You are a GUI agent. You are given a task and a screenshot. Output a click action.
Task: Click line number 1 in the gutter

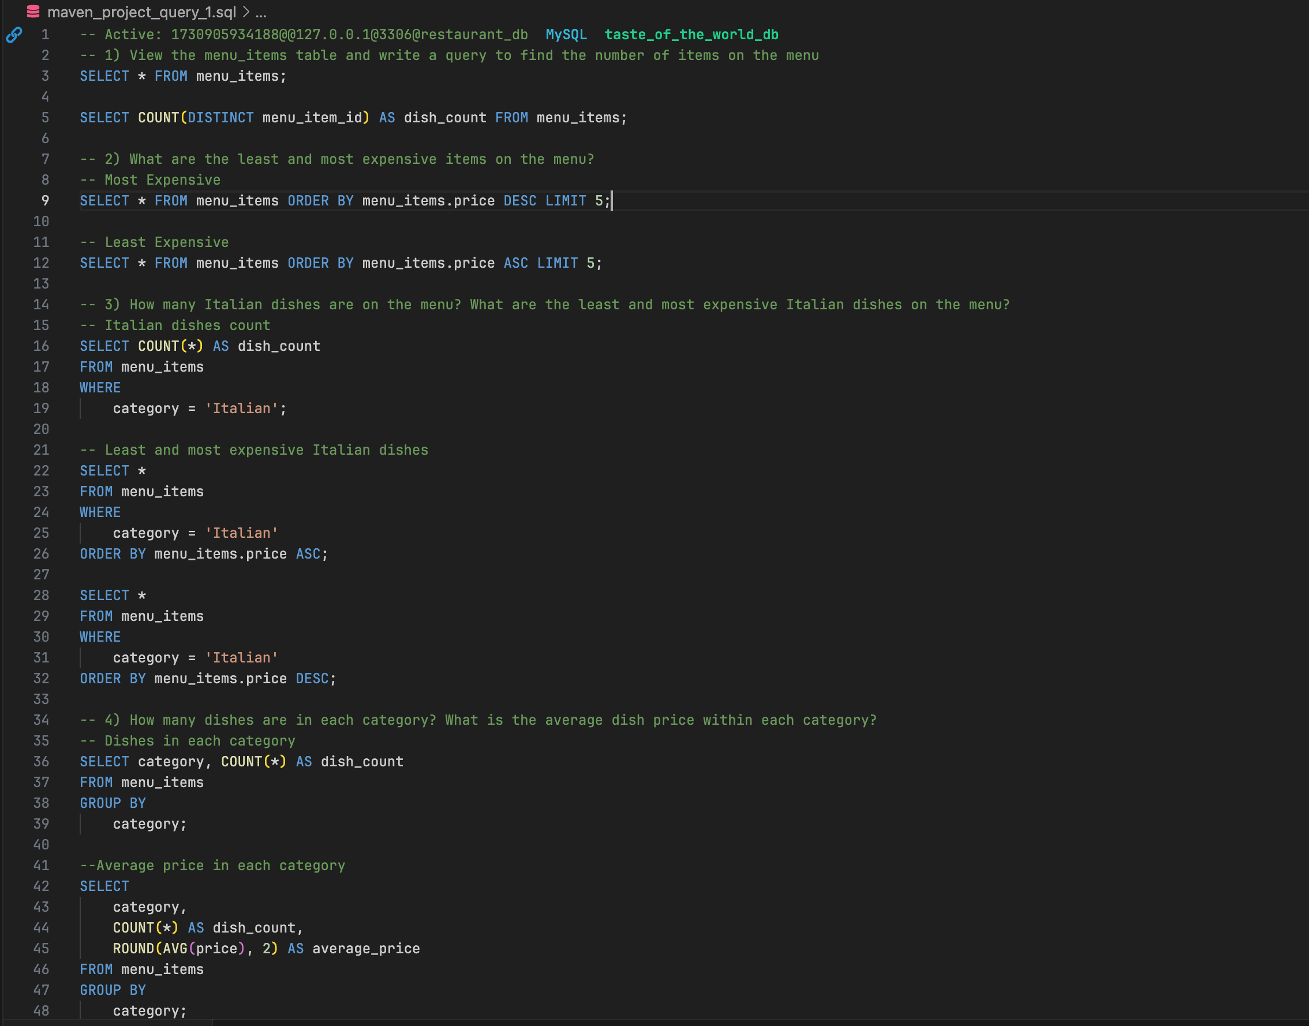45,35
